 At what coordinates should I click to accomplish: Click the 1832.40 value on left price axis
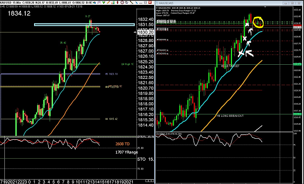tap(145, 19)
